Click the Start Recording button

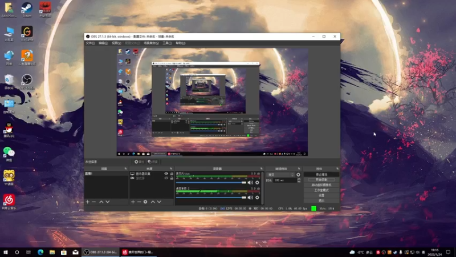[x=321, y=179]
